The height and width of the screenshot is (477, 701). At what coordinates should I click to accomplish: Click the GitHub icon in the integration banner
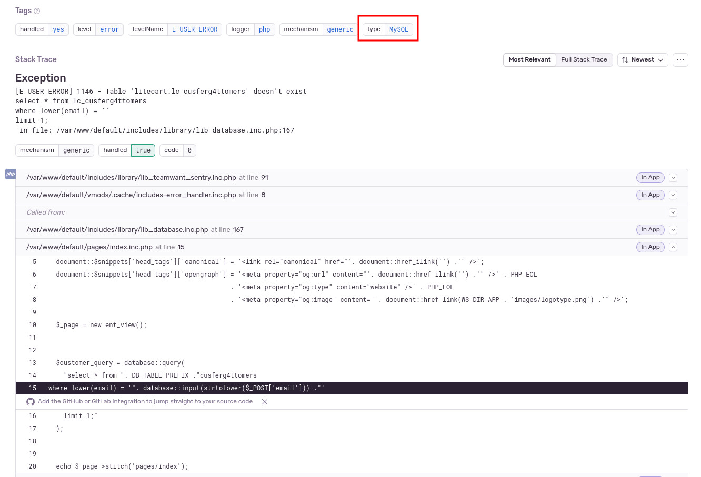[31, 402]
